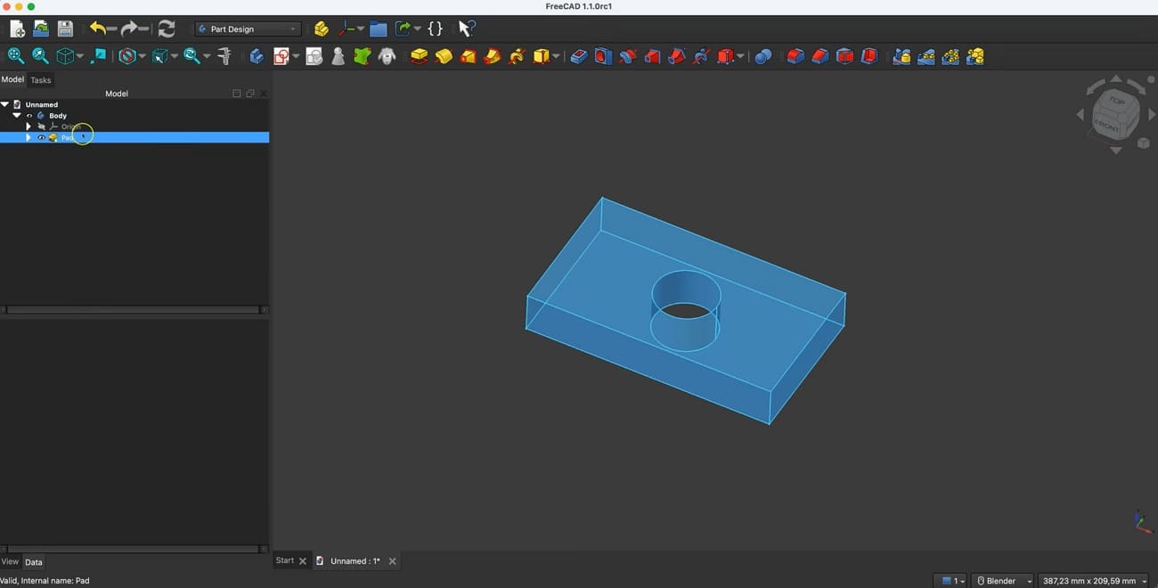The image size is (1158, 588).
Task: Show the hidden Origin by clicking its eye icon
Action: (x=43, y=126)
